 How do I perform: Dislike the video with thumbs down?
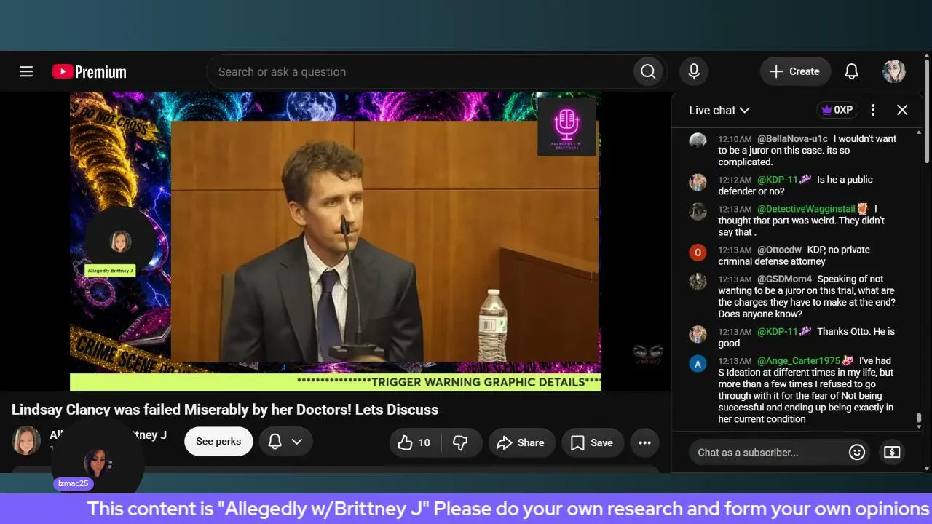point(460,442)
